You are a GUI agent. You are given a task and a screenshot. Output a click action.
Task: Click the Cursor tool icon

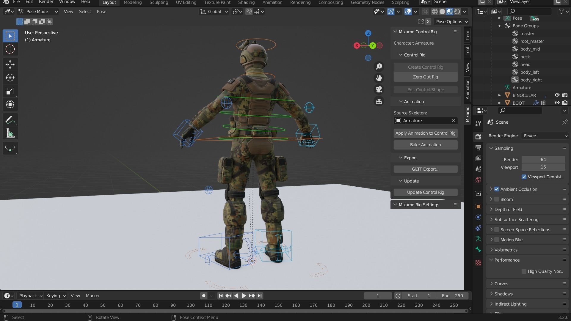click(x=10, y=49)
